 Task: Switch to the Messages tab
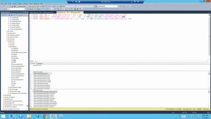[x=39, y=63]
